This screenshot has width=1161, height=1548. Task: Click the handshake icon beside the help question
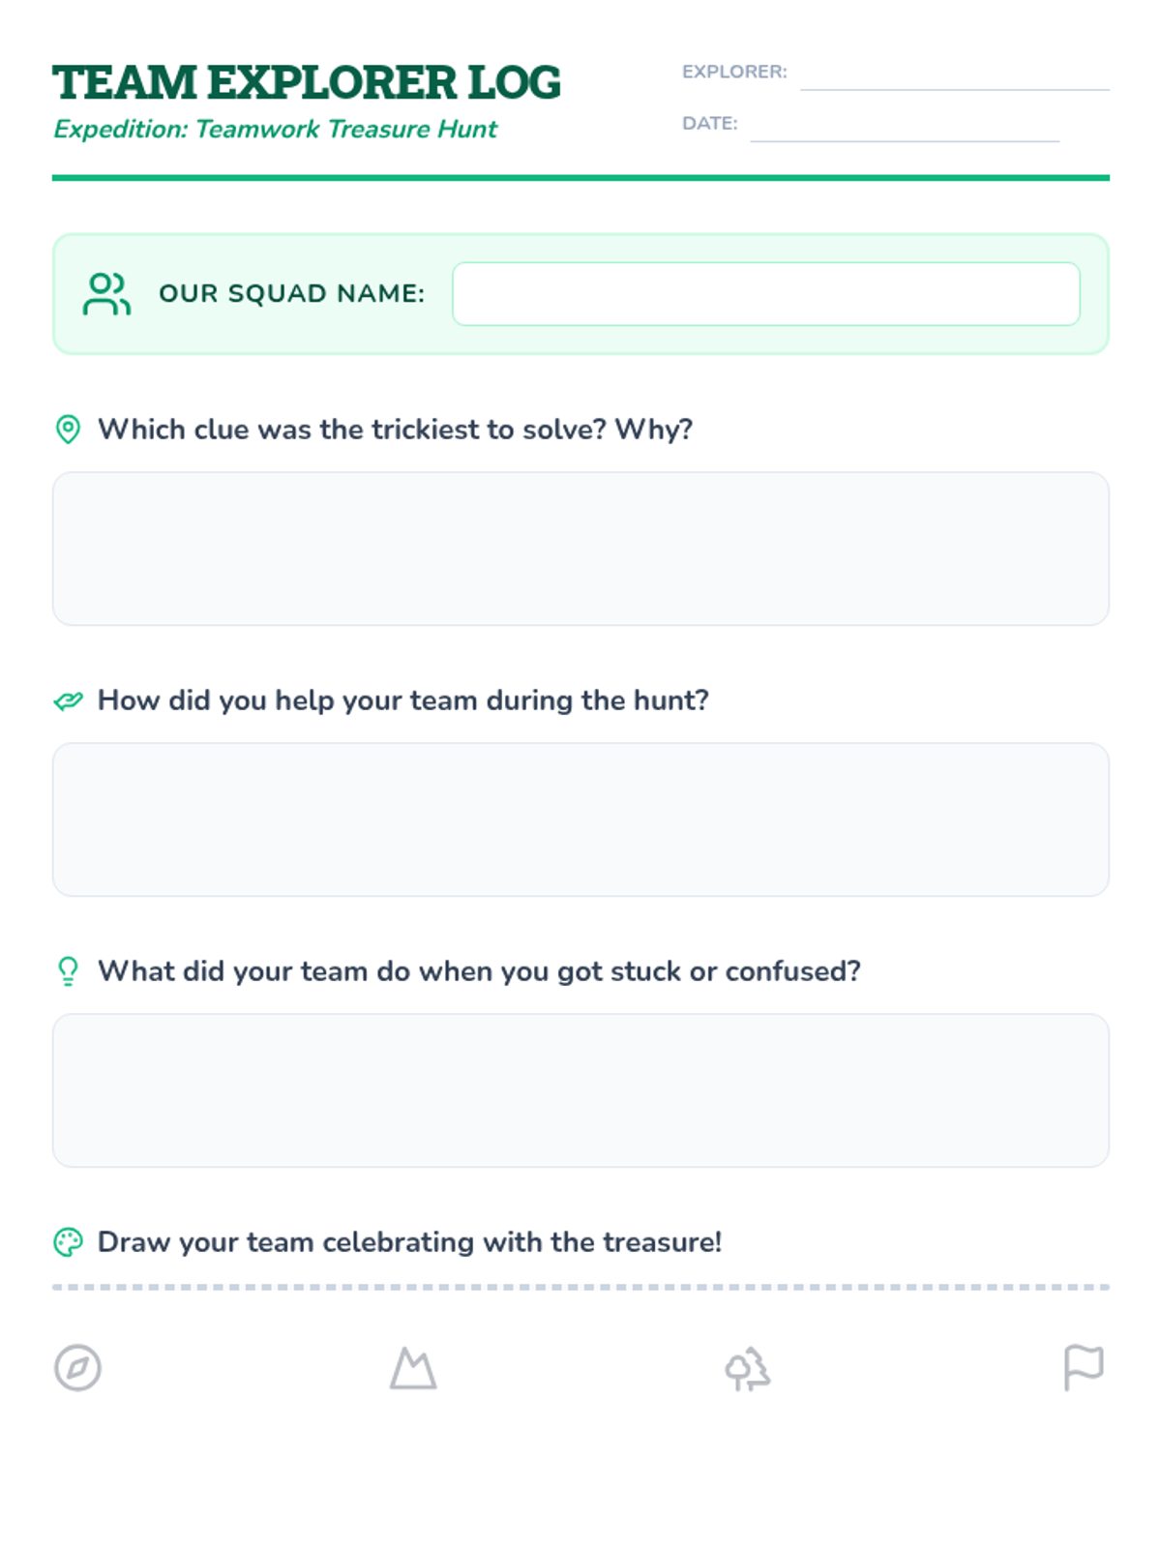[x=68, y=700]
